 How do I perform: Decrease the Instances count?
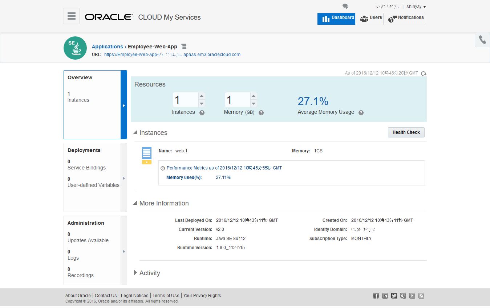(202, 104)
